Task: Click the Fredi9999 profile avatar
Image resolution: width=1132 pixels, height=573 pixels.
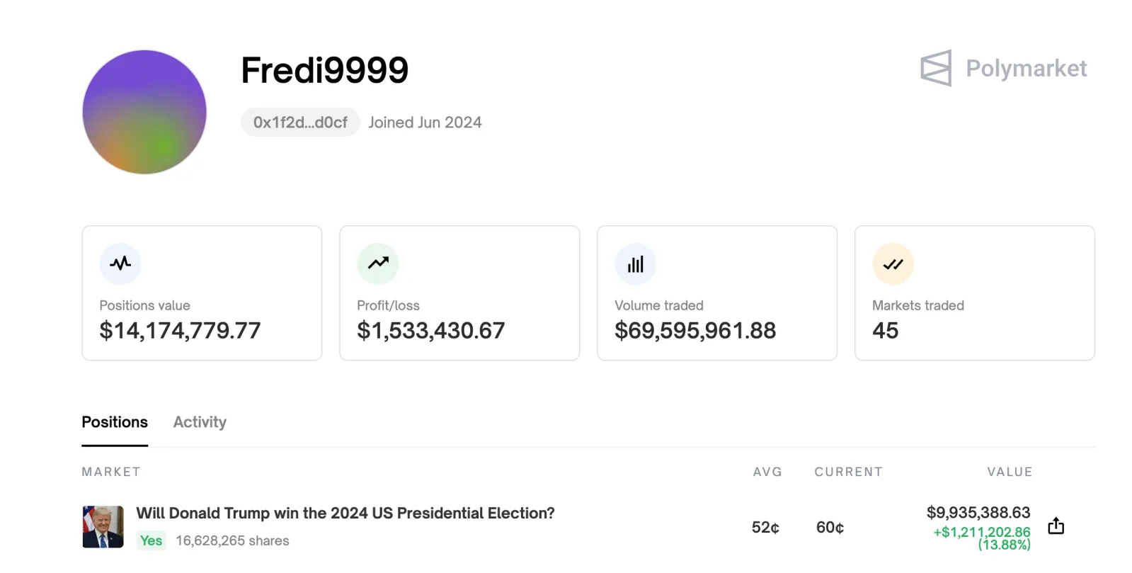Action: click(x=144, y=112)
